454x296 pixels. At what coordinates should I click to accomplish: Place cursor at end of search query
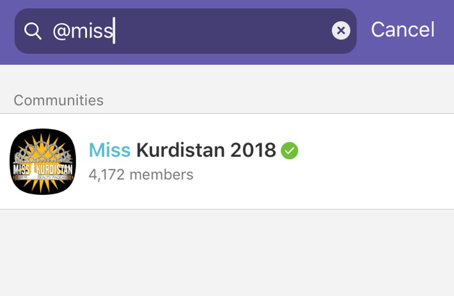[114, 30]
